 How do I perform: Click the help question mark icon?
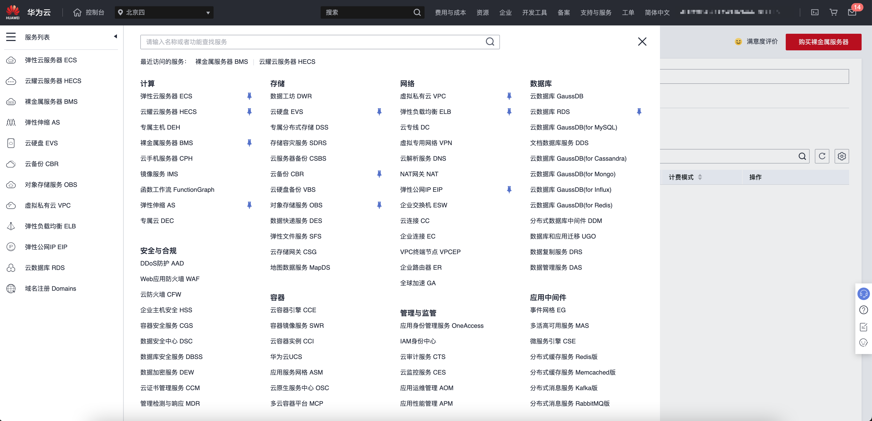click(863, 310)
